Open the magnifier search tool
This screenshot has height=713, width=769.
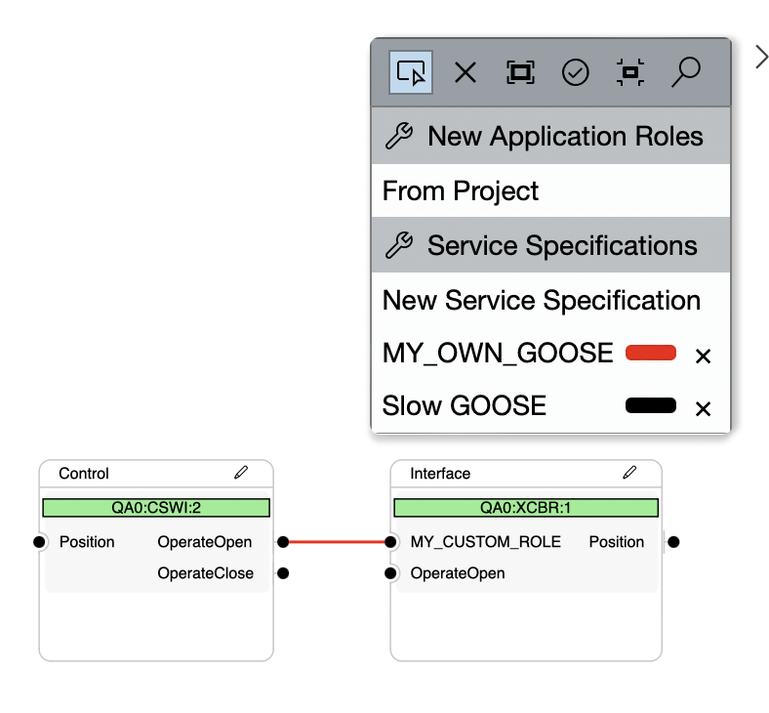(x=686, y=71)
